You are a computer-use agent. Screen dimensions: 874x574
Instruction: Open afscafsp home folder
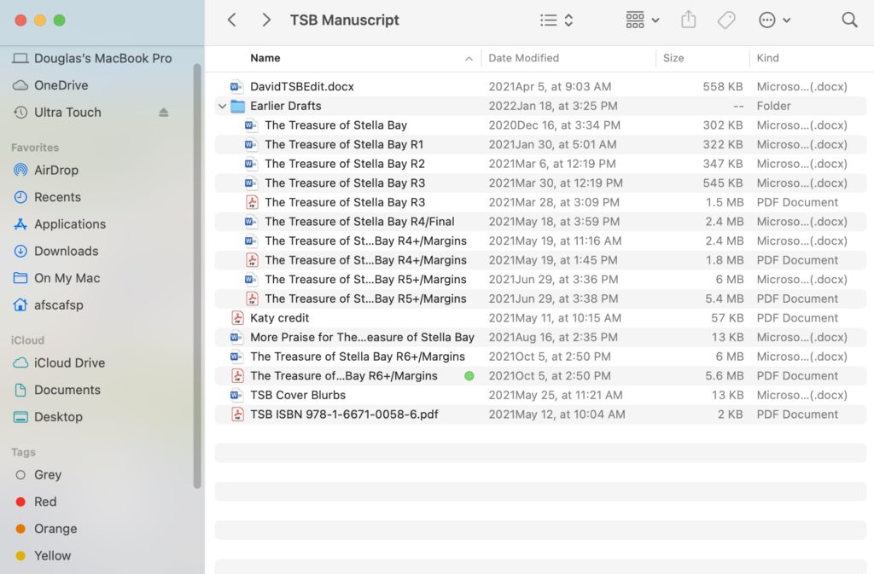(x=48, y=305)
